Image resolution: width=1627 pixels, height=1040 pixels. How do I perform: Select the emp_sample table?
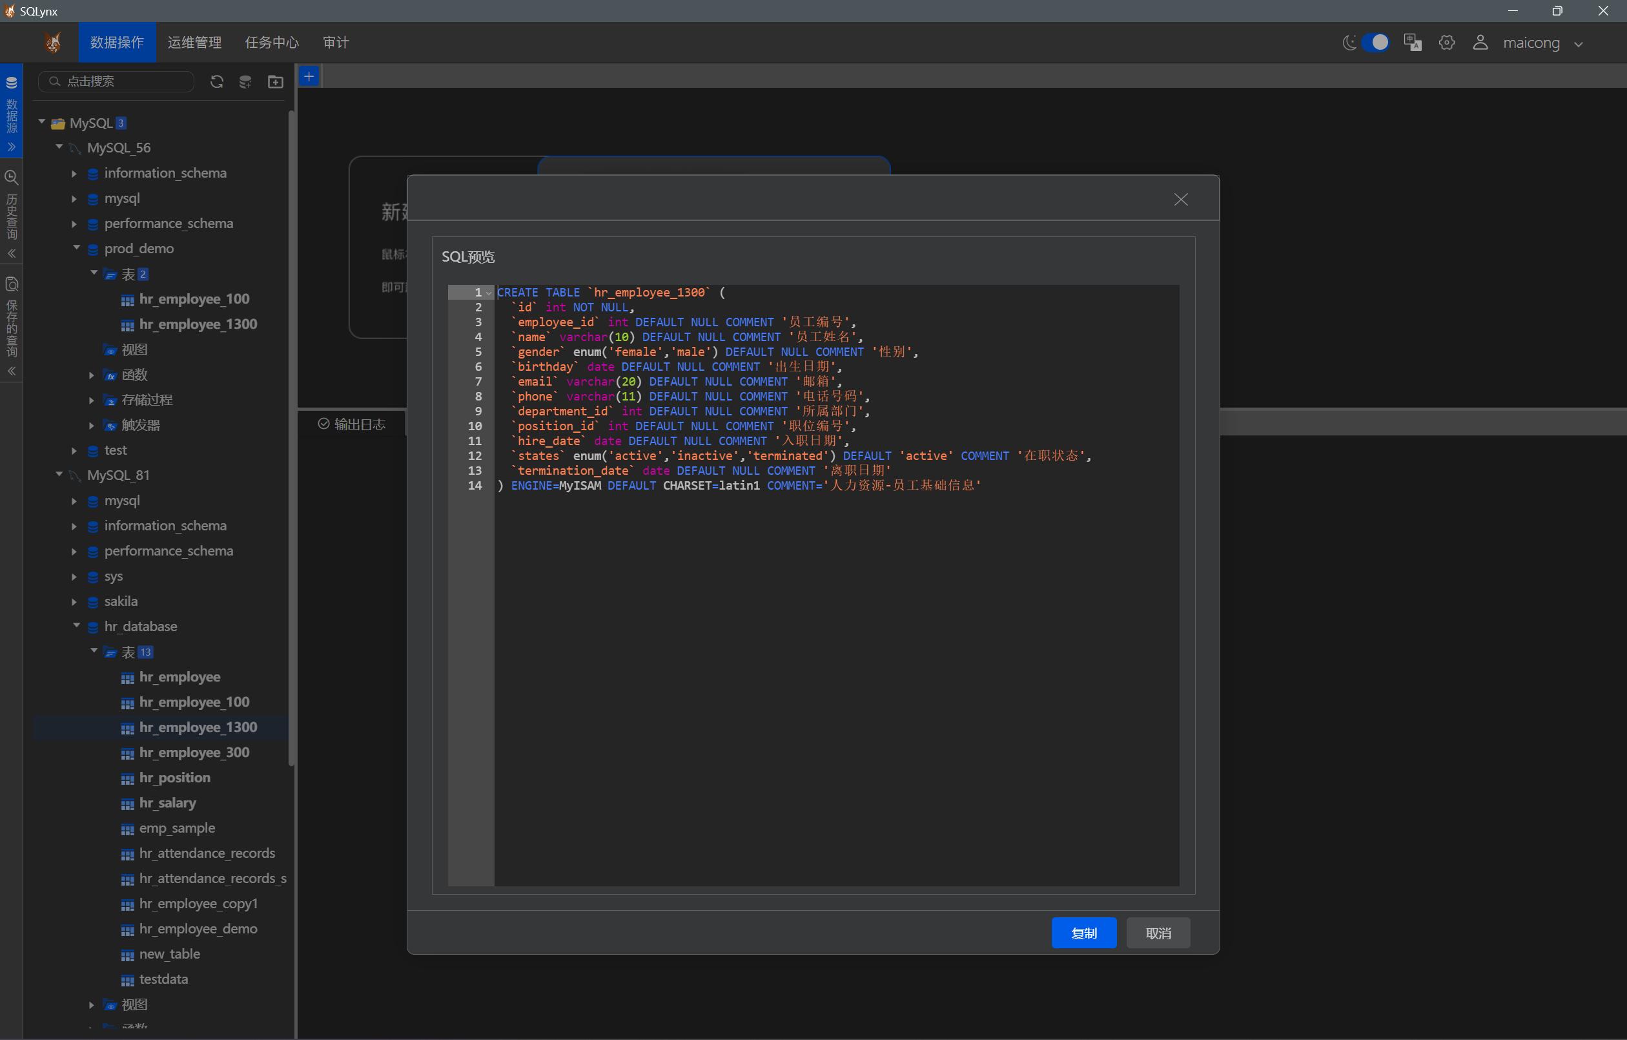177,827
